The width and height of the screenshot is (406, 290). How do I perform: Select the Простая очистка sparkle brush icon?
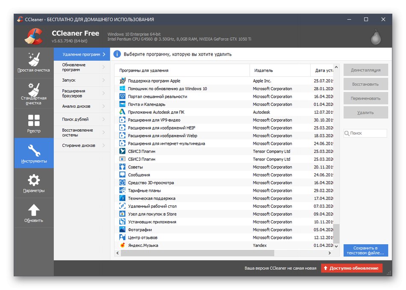(x=34, y=59)
